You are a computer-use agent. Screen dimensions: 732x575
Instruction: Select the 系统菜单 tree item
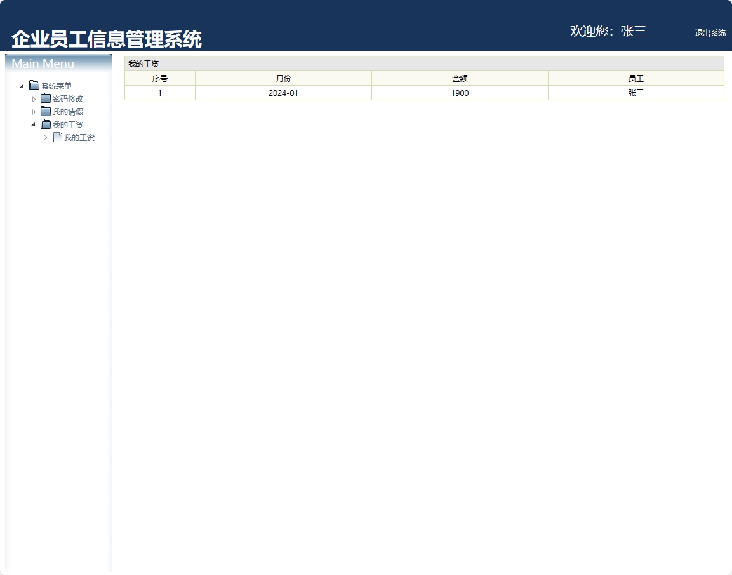(x=56, y=85)
